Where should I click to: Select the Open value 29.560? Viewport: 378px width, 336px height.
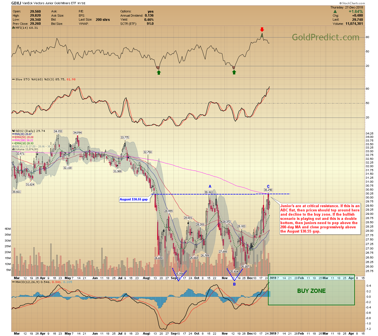tap(35, 12)
